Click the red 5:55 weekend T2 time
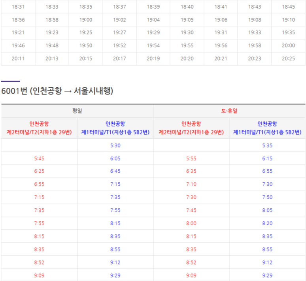Screen dimensions: 306x281 pyautogui.click(x=191, y=158)
